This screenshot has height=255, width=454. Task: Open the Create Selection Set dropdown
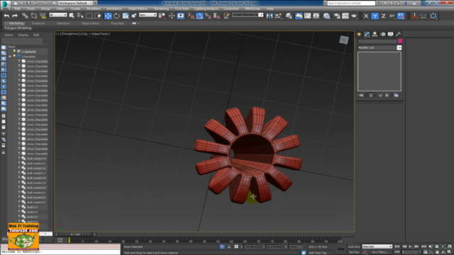pos(248,15)
